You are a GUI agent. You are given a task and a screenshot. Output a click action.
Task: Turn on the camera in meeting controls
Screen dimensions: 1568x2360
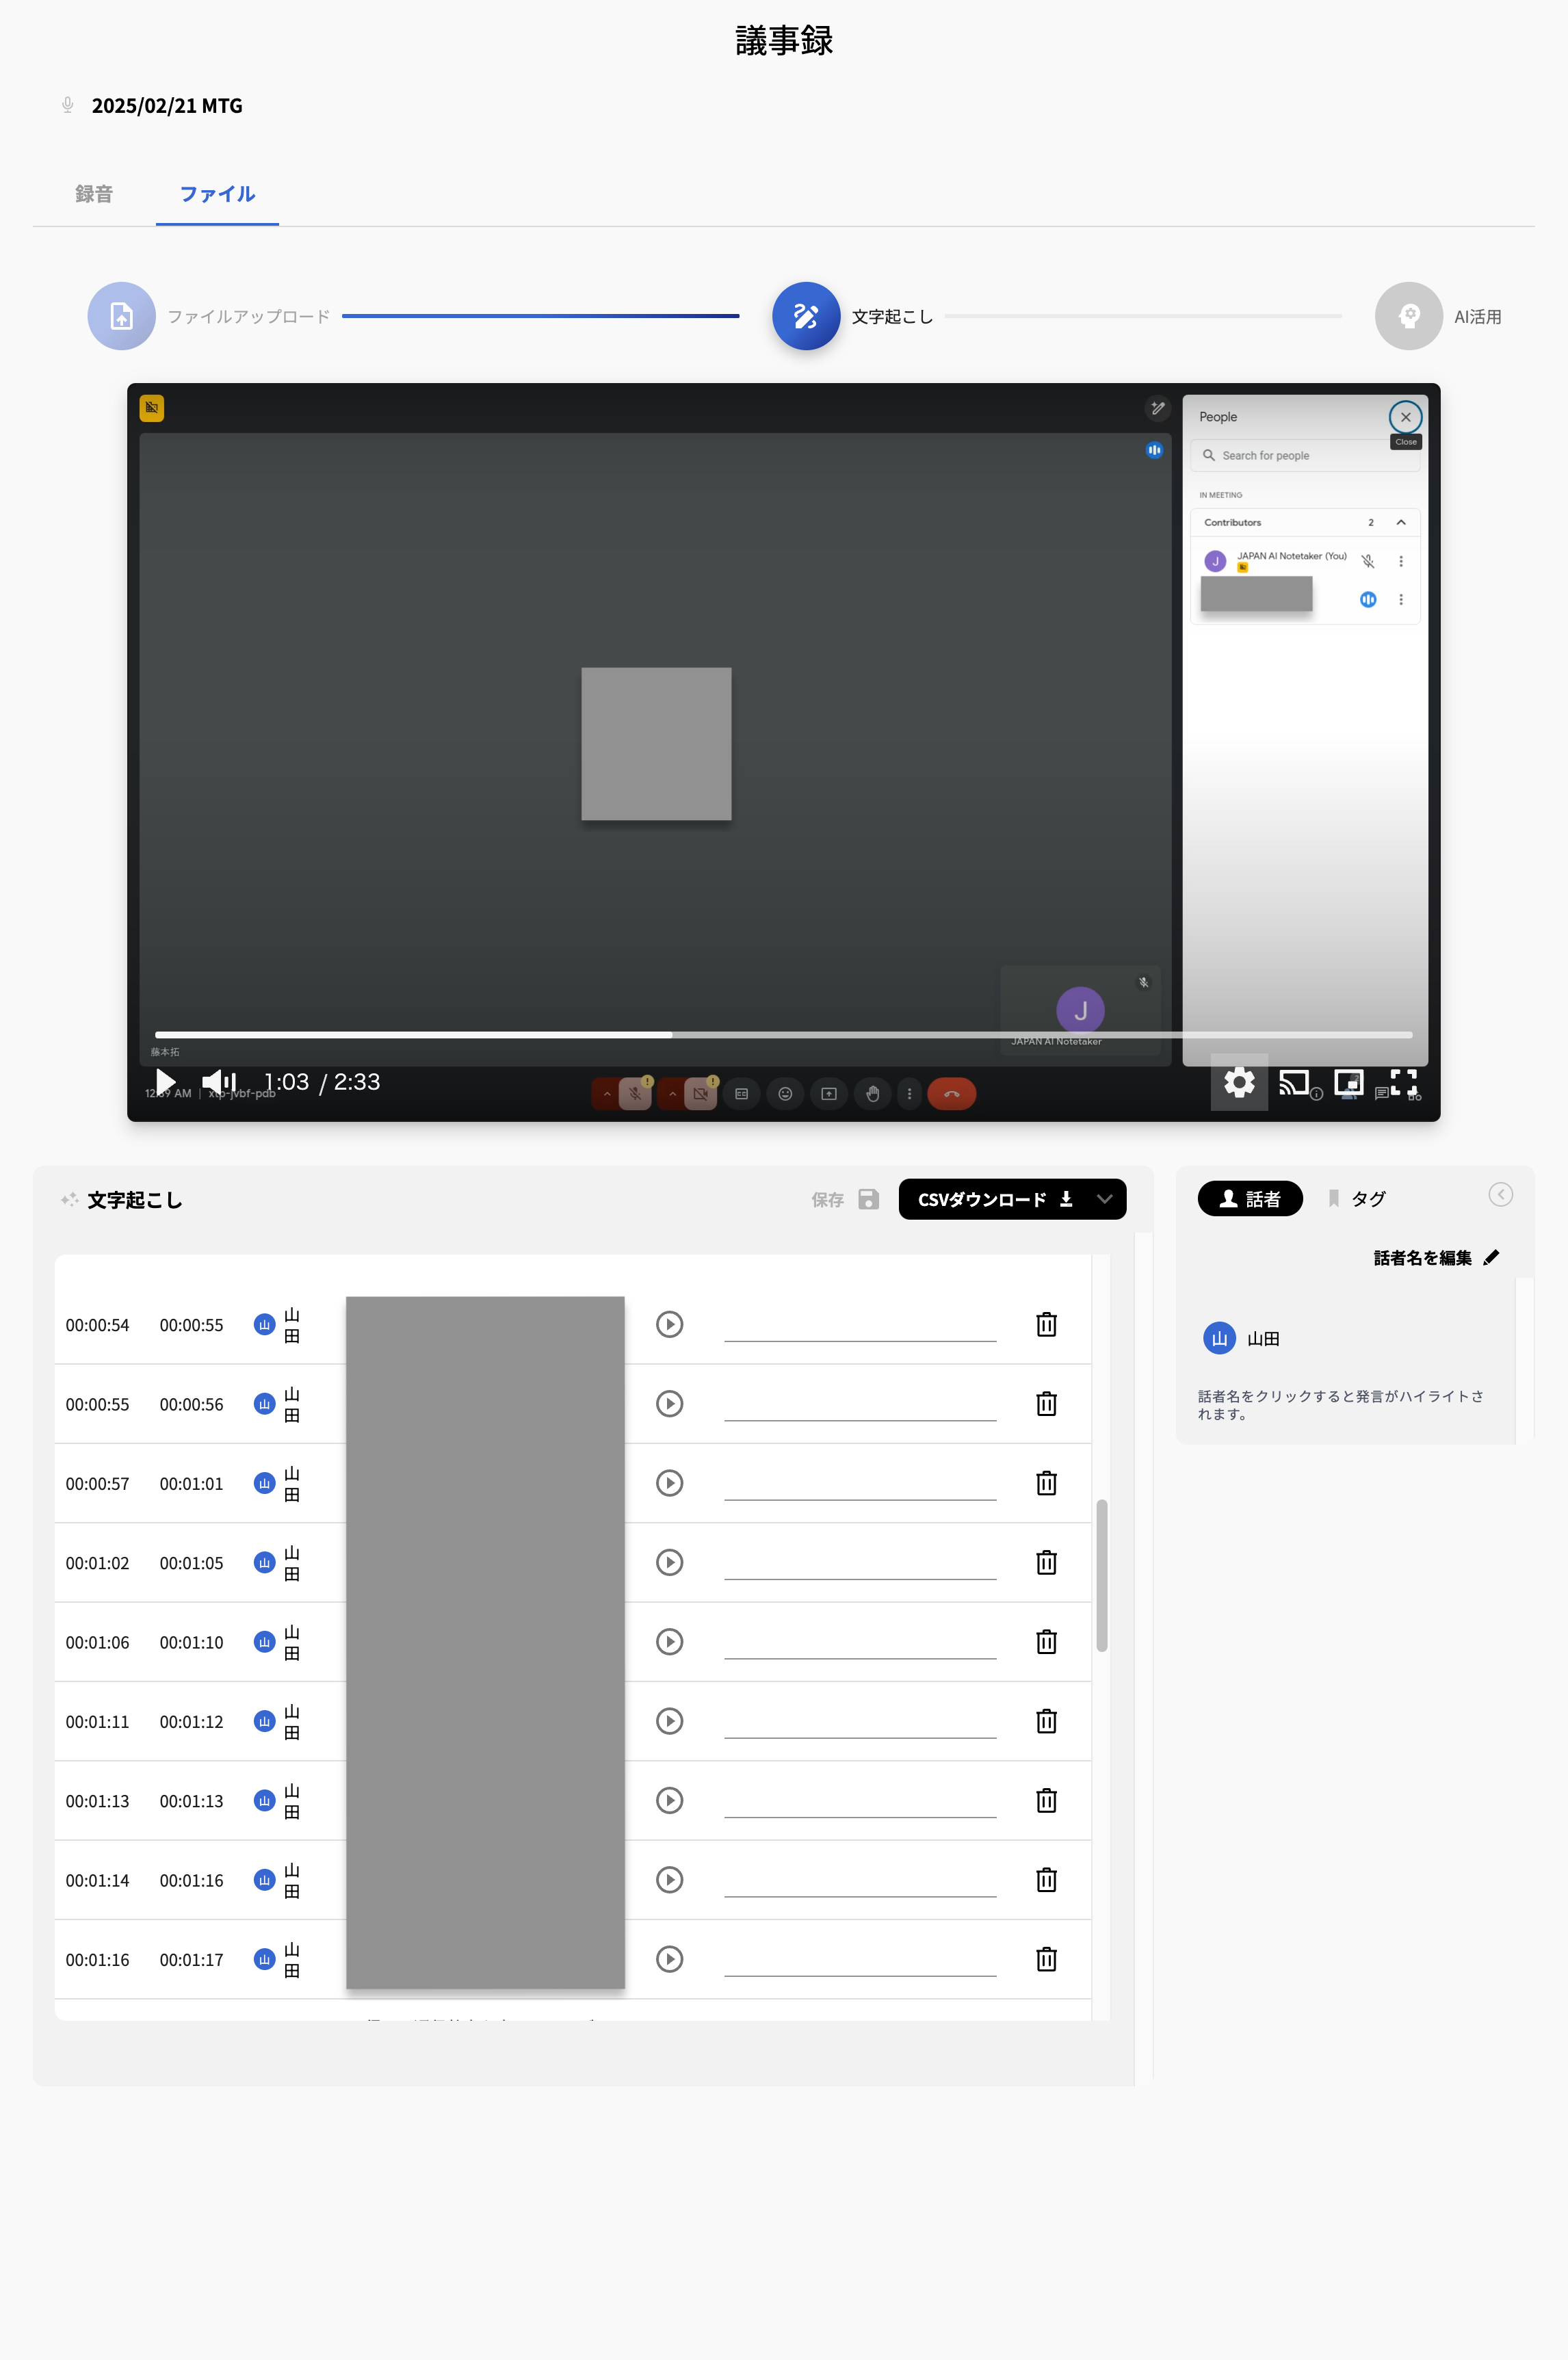click(701, 1093)
